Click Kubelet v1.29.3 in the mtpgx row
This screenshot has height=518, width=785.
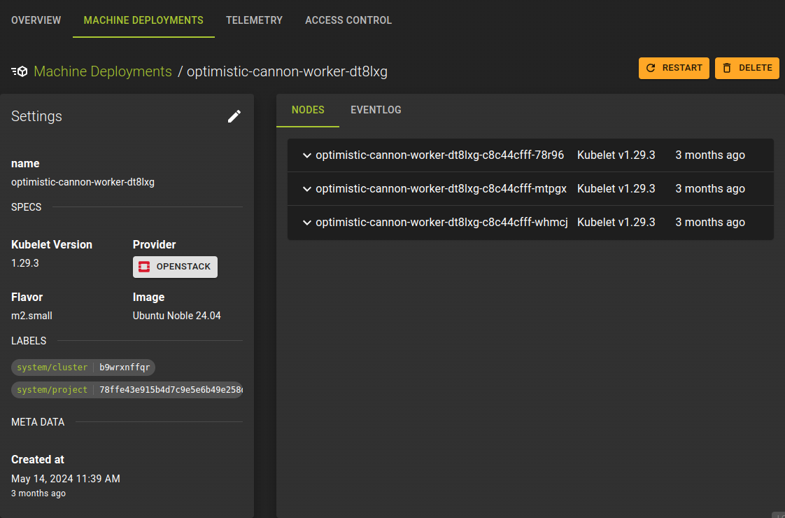click(616, 189)
